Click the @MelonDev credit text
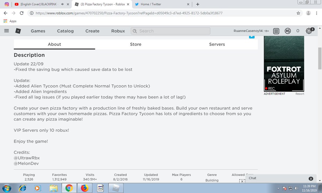Image resolution: width=322 pixels, height=193 pixels. 26,164
